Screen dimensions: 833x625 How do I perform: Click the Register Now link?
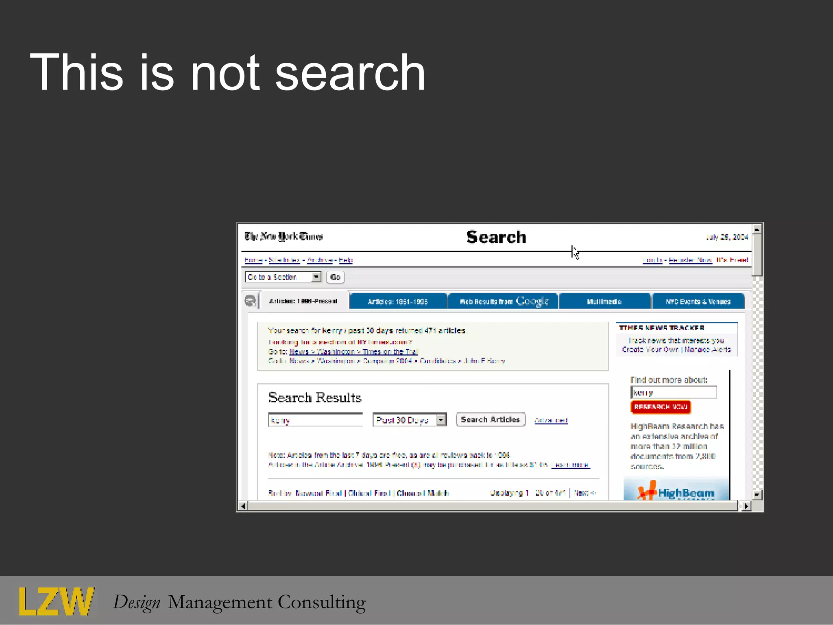690,260
